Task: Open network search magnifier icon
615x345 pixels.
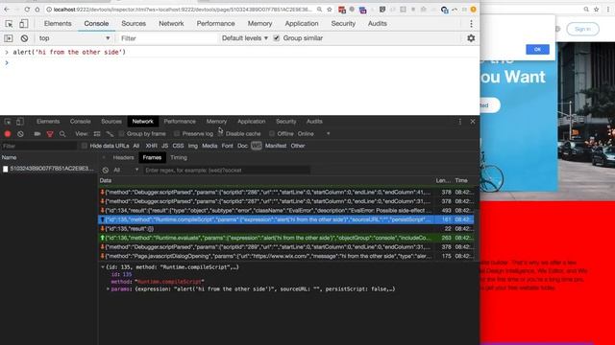Action: tap(62, 134)
